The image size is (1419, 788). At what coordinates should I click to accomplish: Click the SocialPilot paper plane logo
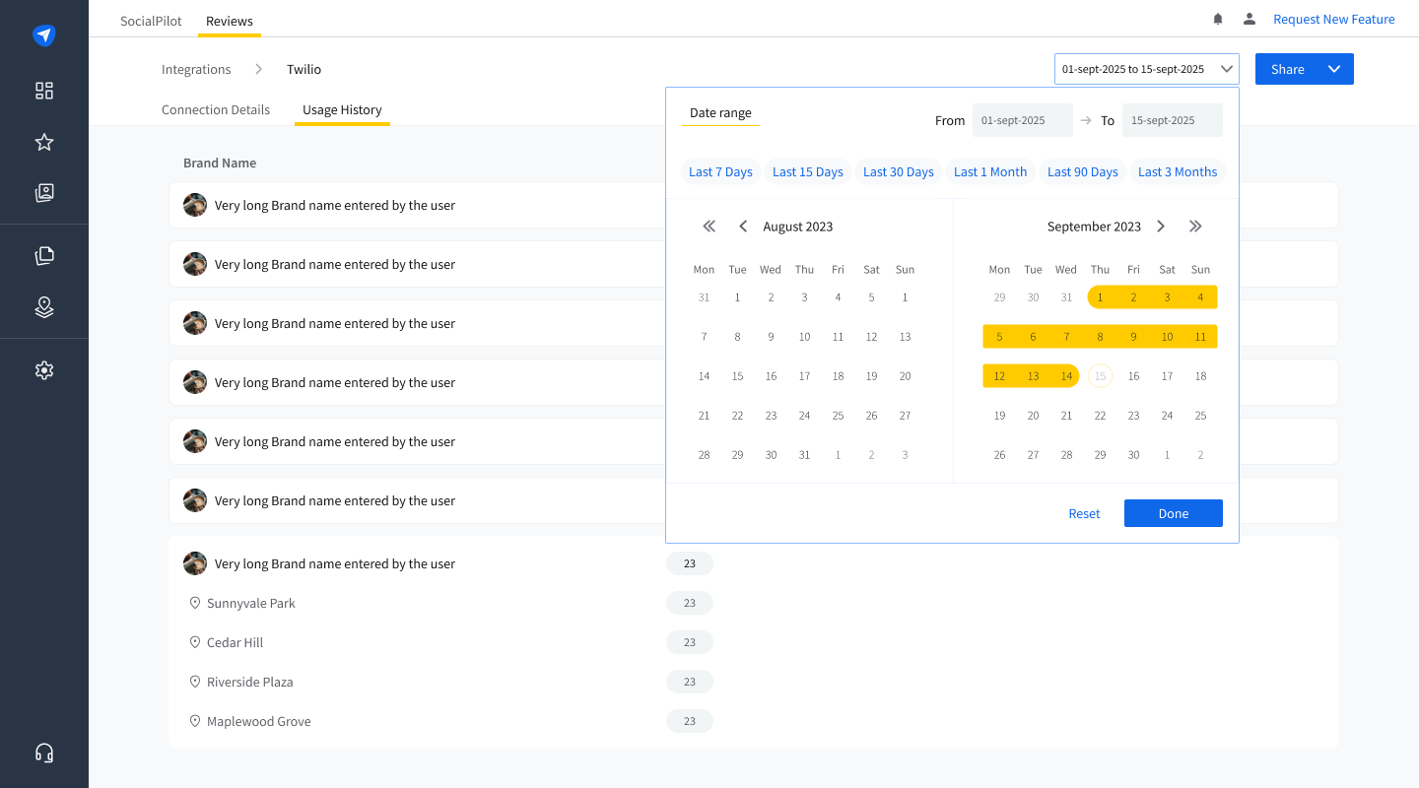43,35
